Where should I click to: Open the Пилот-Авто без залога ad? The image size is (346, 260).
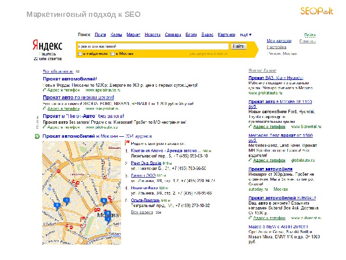tap(84, 116)
